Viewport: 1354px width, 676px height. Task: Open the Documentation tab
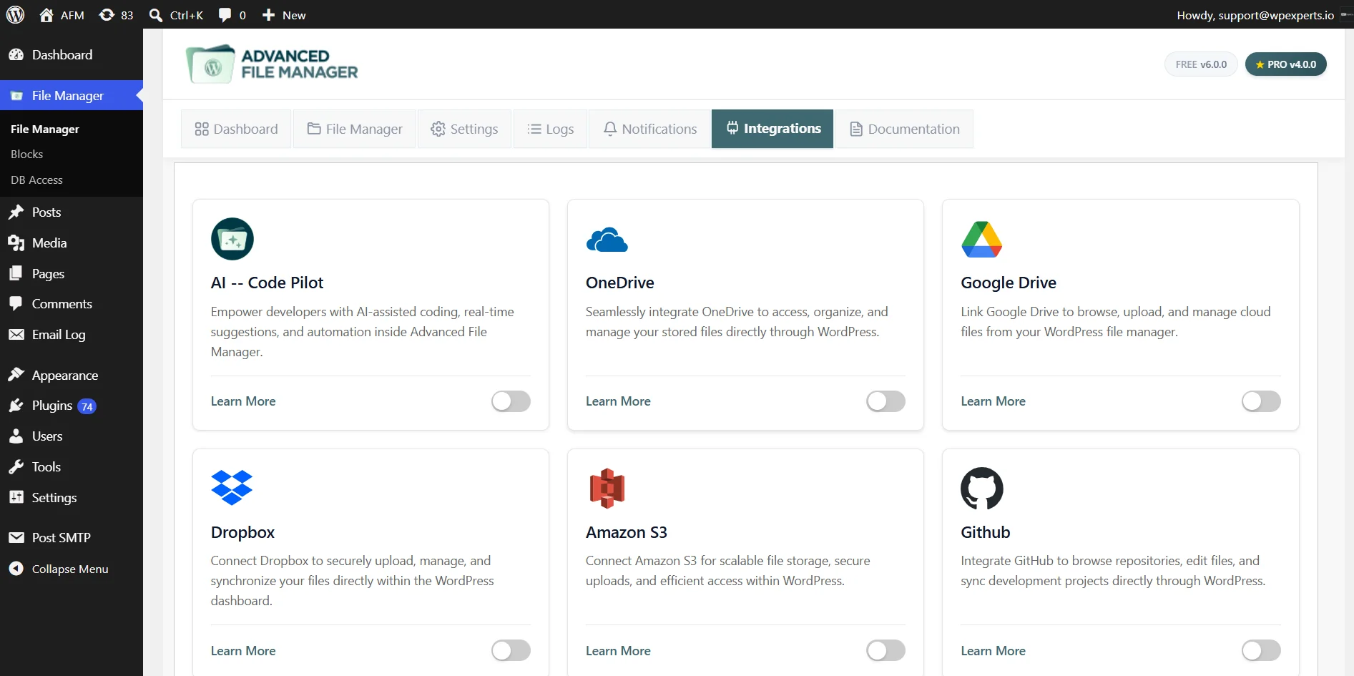[x=905, y=129]
